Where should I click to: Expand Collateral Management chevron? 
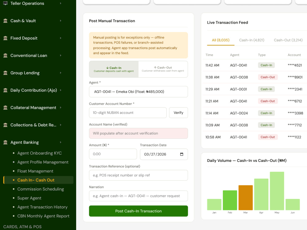[60, 108]
